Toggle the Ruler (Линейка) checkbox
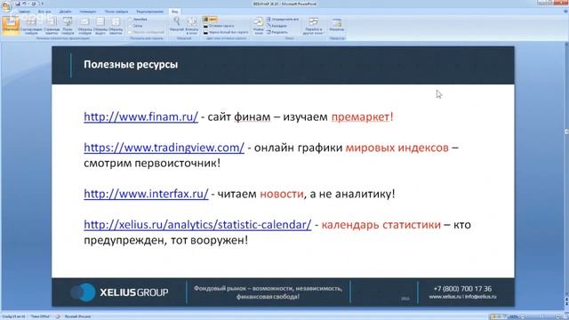This screenshot has width=569, height=320. pos(138,20)
